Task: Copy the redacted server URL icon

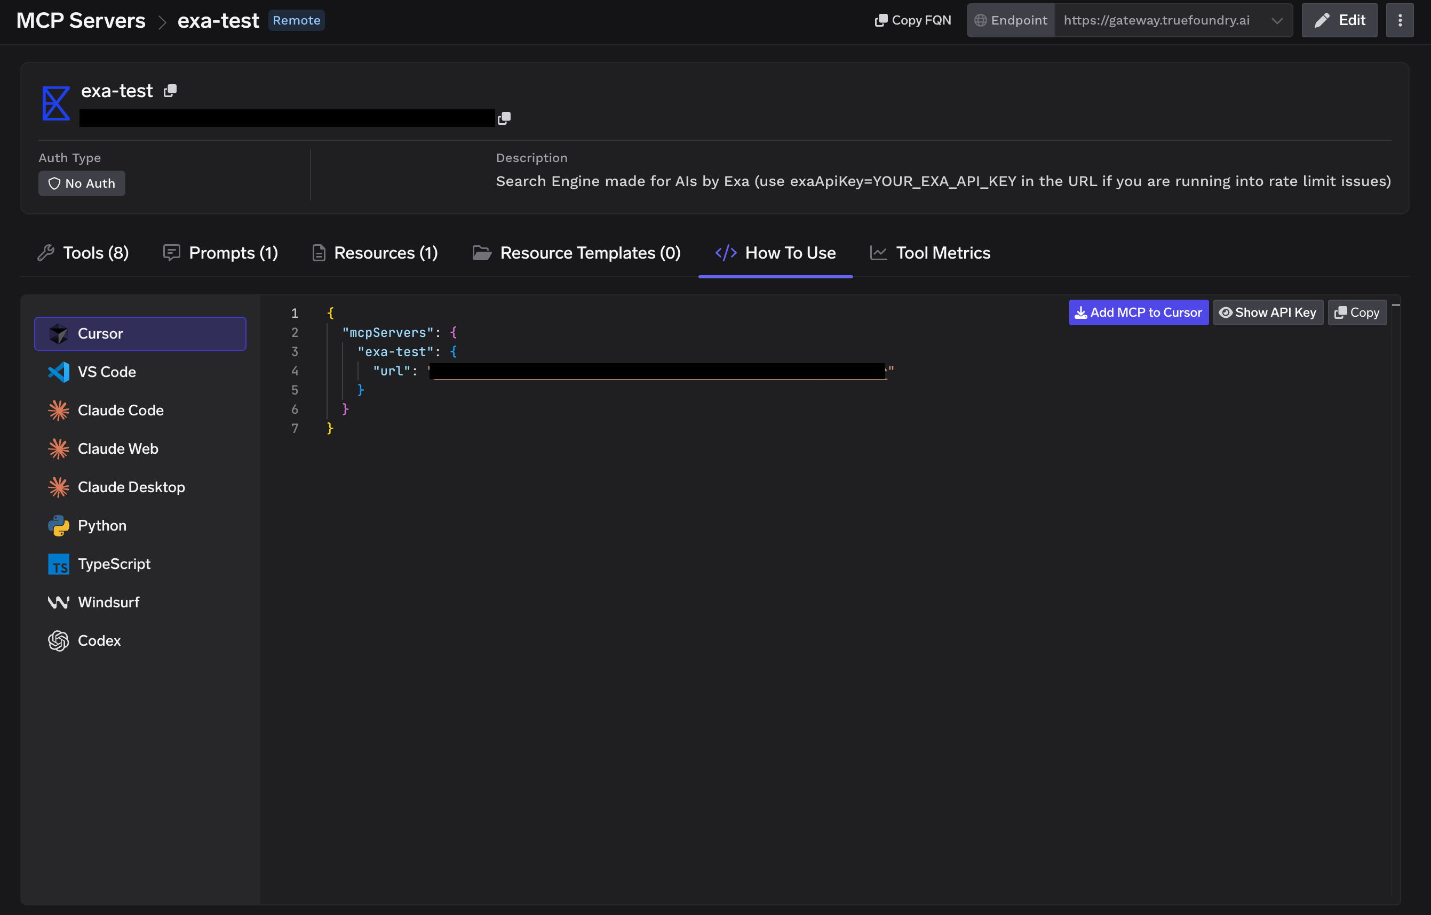Action: pos(504,118)
